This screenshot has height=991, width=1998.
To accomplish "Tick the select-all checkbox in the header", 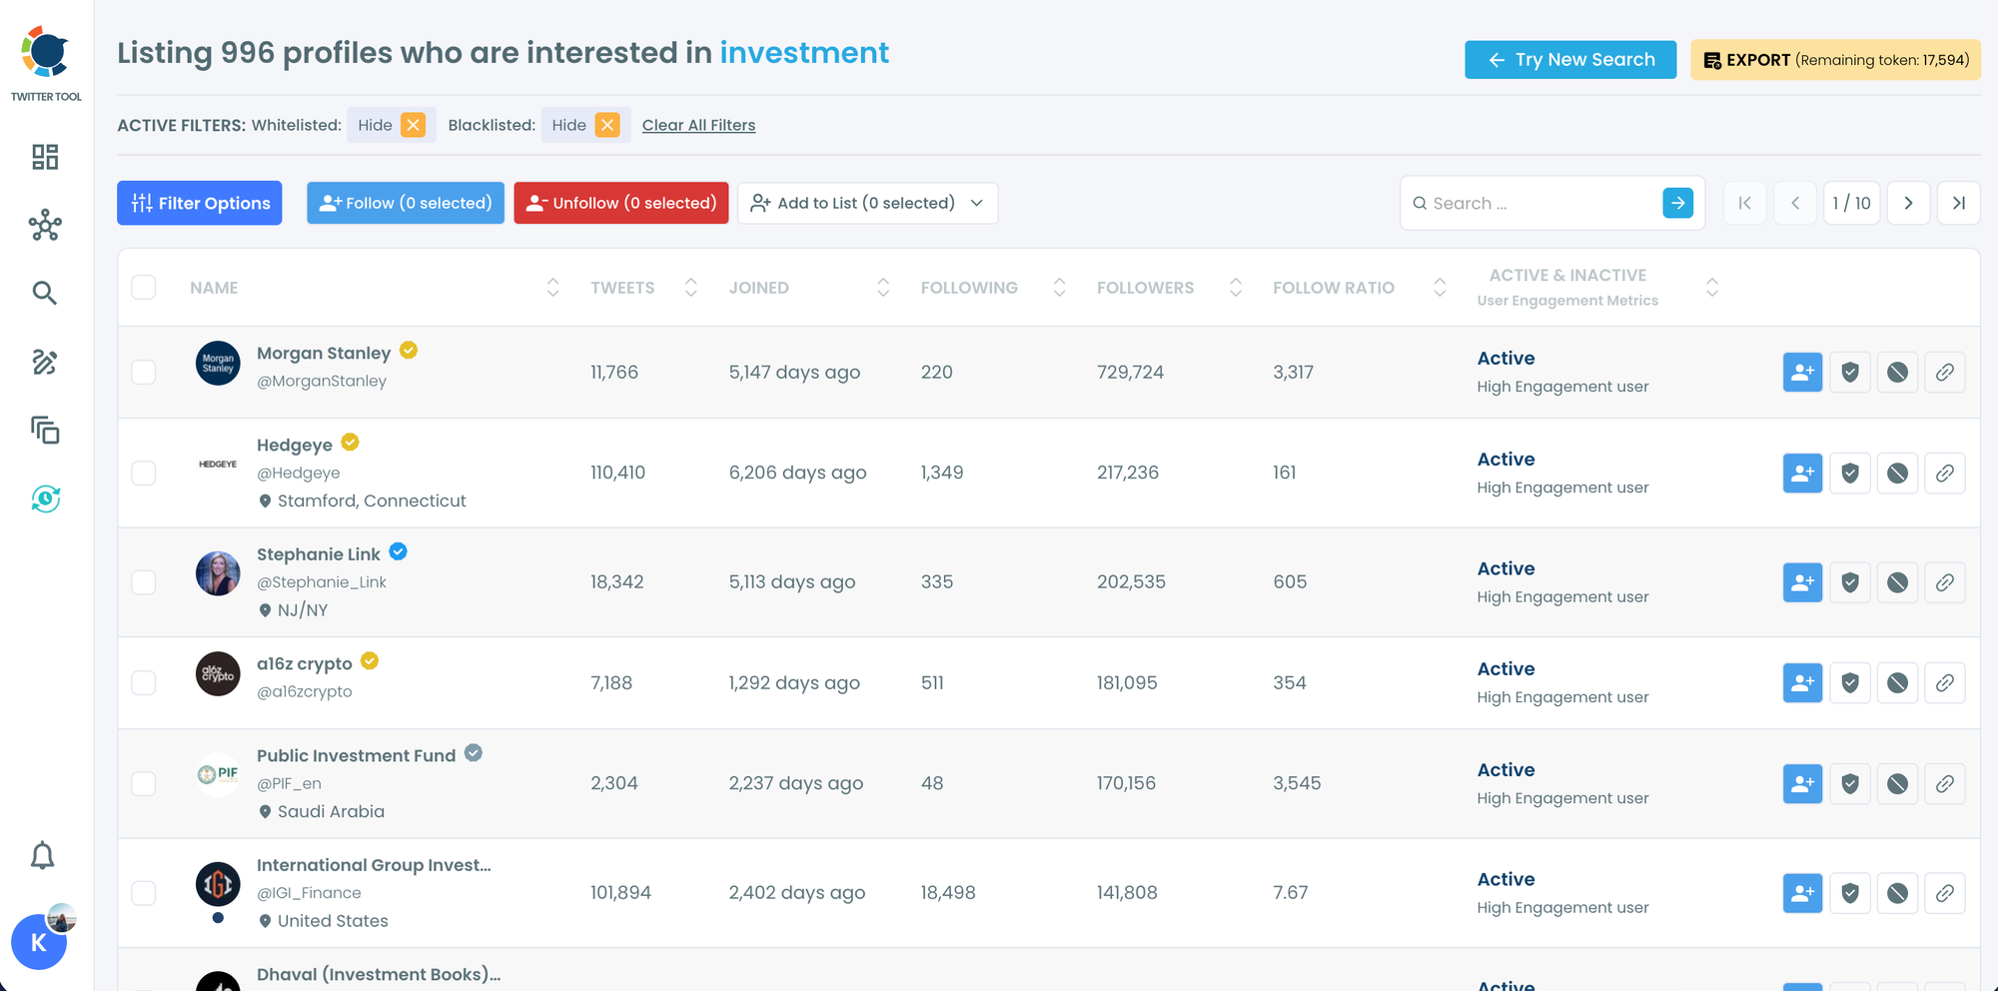I will (144, 288).
